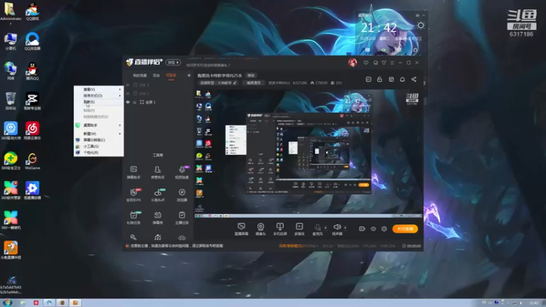Launch the 全民乐PK tool
This screenshot has height=307, width=546.
click(x=133, y=195)
